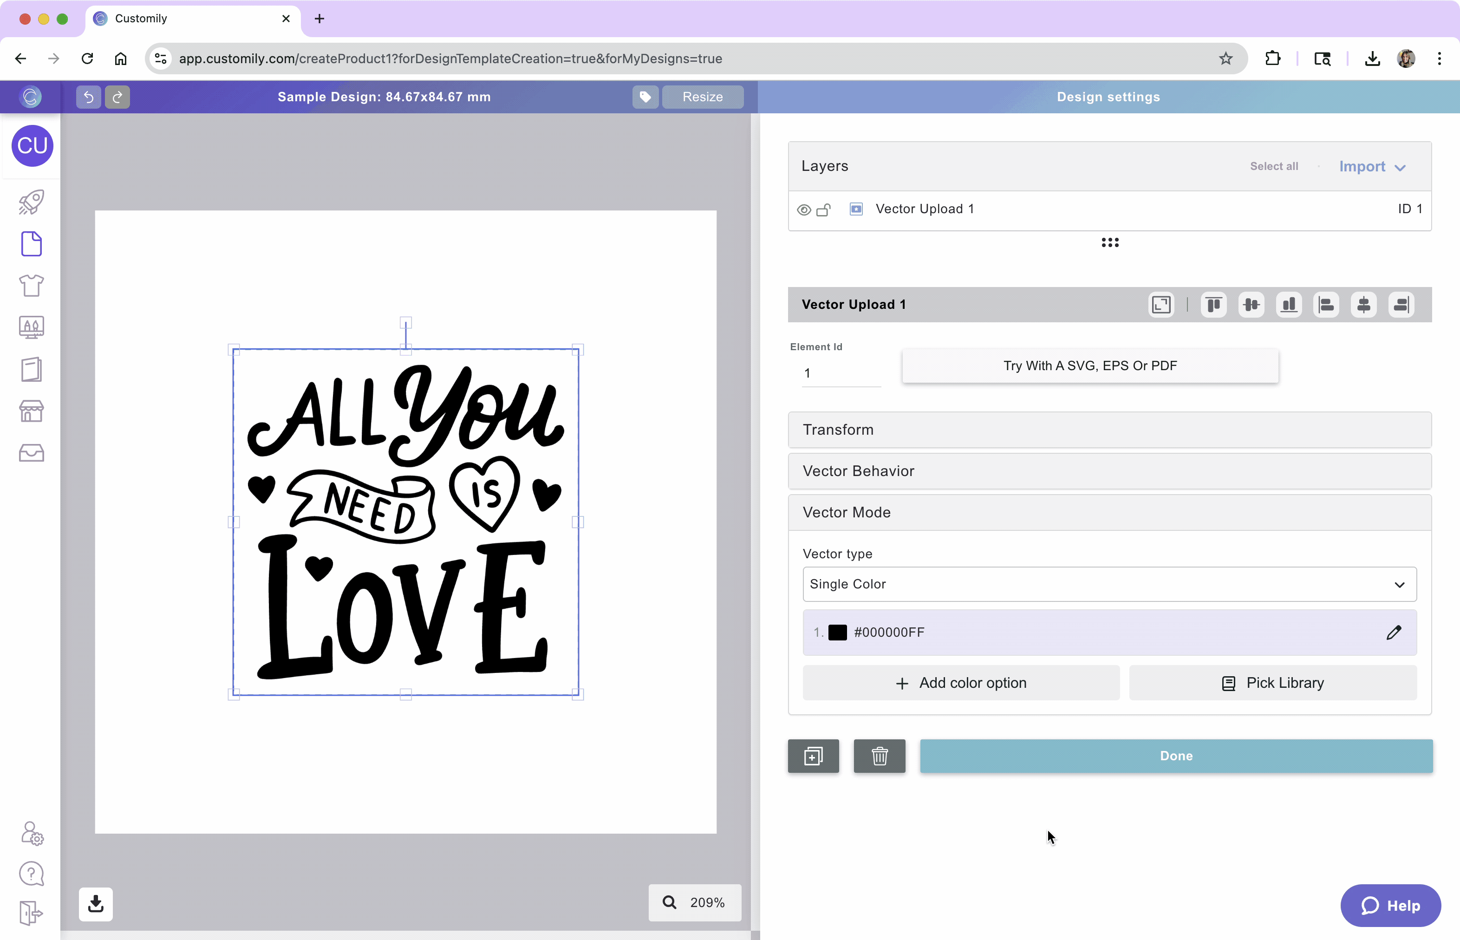1460x940 pixels.
Task: Click the duplicate element icon button
Action: (813, 756)
